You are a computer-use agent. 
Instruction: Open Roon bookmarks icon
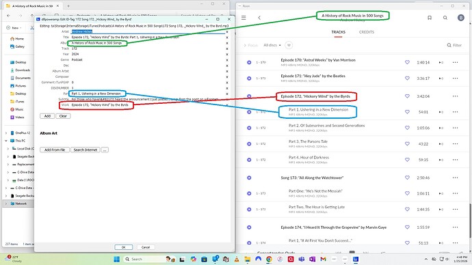tap(430, 18)
